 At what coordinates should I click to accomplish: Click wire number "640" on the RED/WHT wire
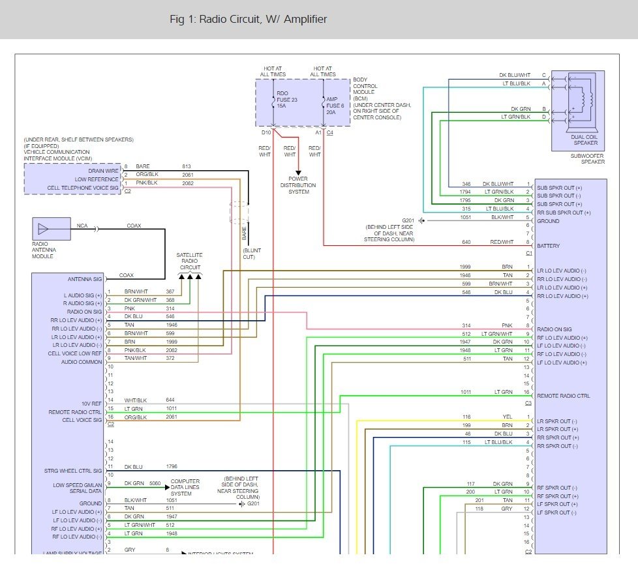click(466, 242)
